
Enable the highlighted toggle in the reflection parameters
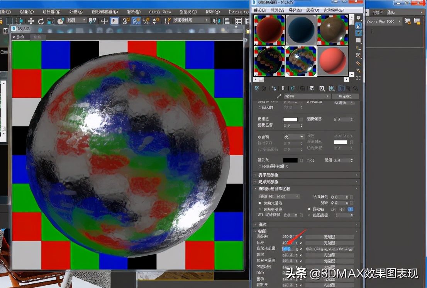[x=349, y=209]
